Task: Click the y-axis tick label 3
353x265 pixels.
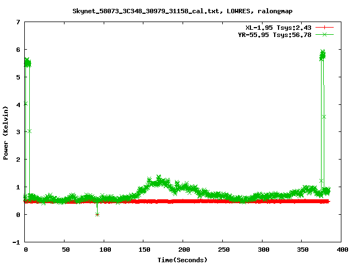Action: coord(18,132)
